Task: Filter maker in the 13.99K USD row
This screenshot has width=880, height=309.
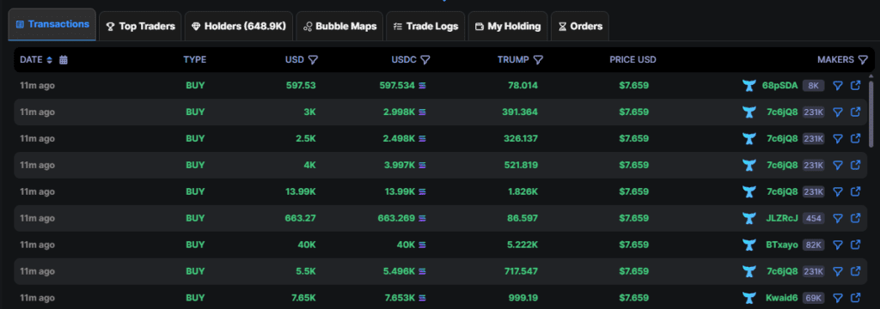Action: tap(838, 191)
